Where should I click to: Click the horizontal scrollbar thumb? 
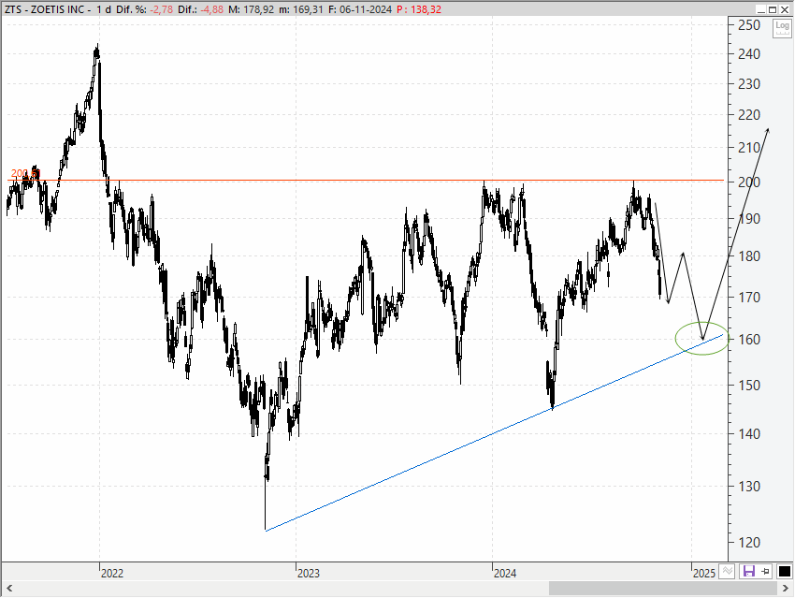click(662, 589)
